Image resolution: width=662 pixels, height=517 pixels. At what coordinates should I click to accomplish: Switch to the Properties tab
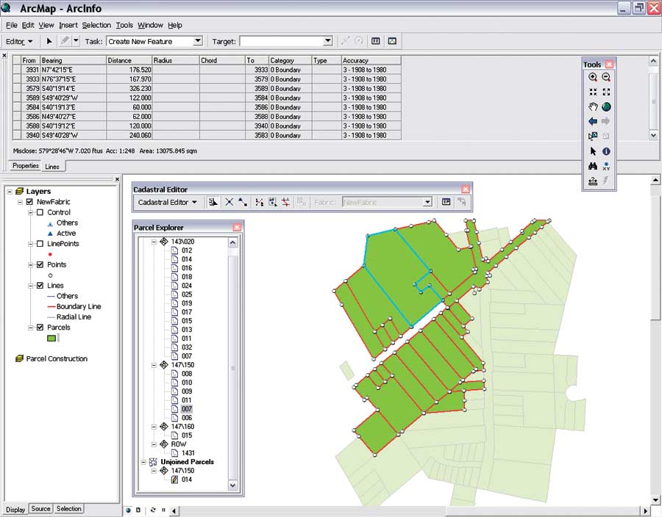26,166
